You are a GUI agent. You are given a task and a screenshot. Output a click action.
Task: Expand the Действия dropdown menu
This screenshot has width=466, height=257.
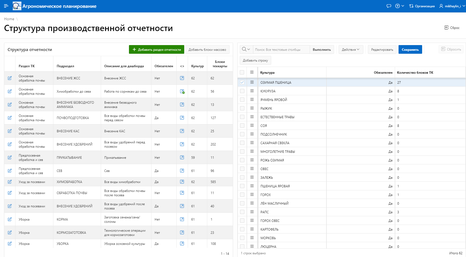(x=351, y=49)
